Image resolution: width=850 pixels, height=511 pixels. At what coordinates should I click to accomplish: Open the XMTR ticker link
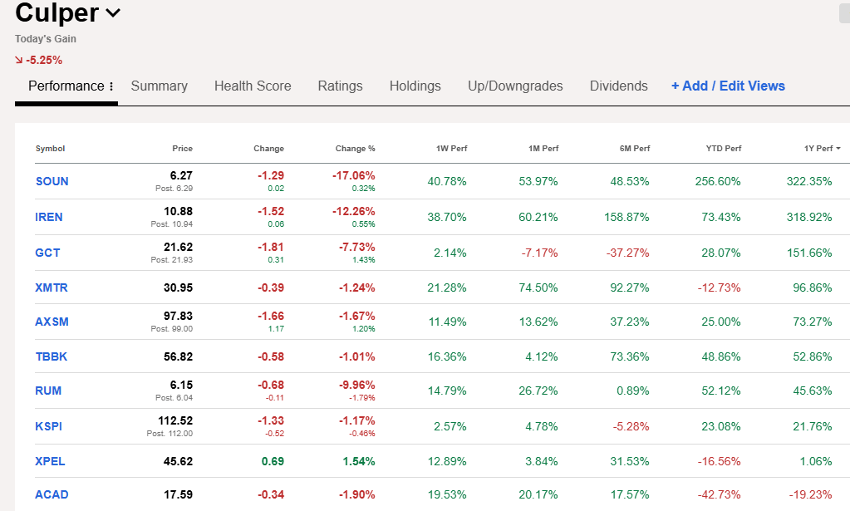point(52,287)
